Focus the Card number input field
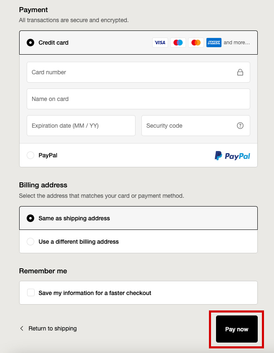 129,72
